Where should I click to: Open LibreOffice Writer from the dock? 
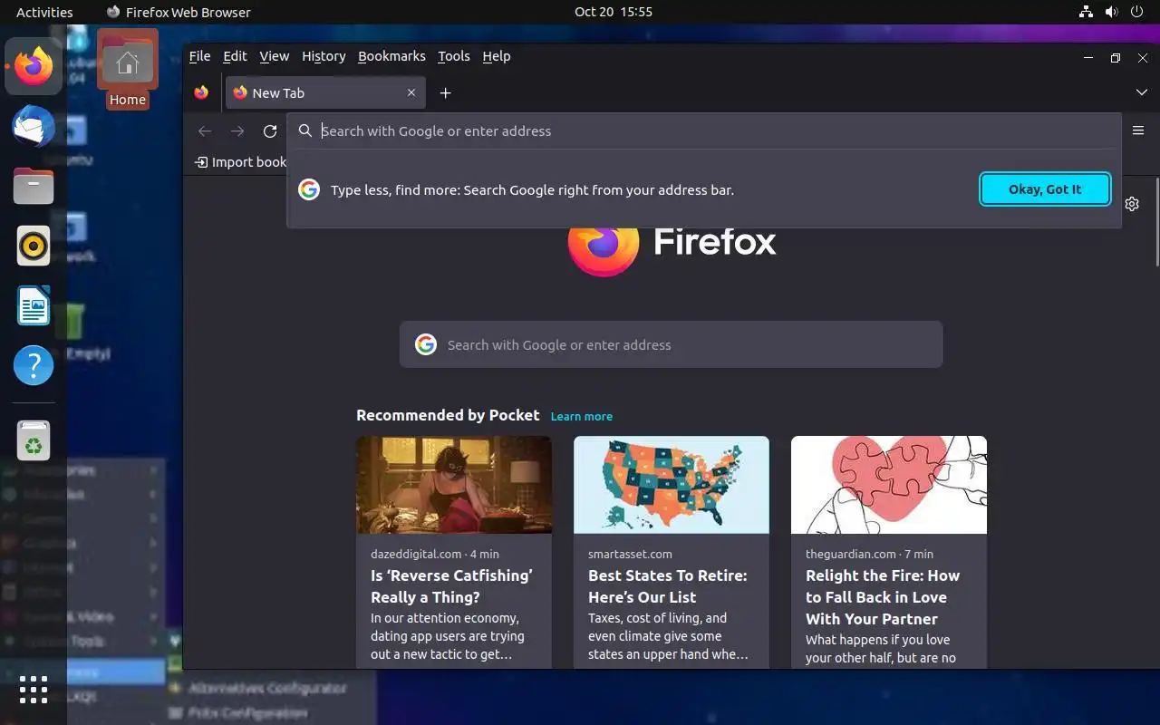34,305
